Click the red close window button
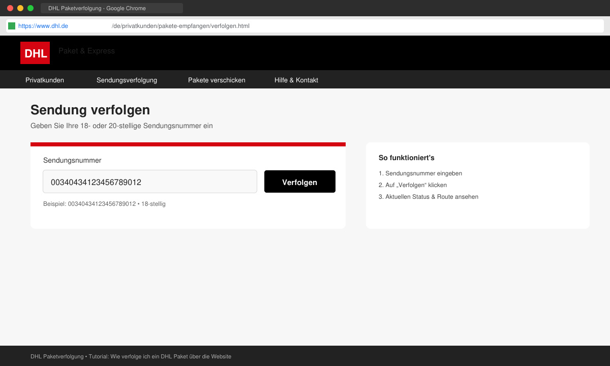Image resolution: width=610 pixels, height=366 pixels. tap(10, 8)
